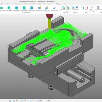Open the Machine Tool ribbon tab
The height and width of the screenshot is (102, 102).
click(x=42, y=4)
